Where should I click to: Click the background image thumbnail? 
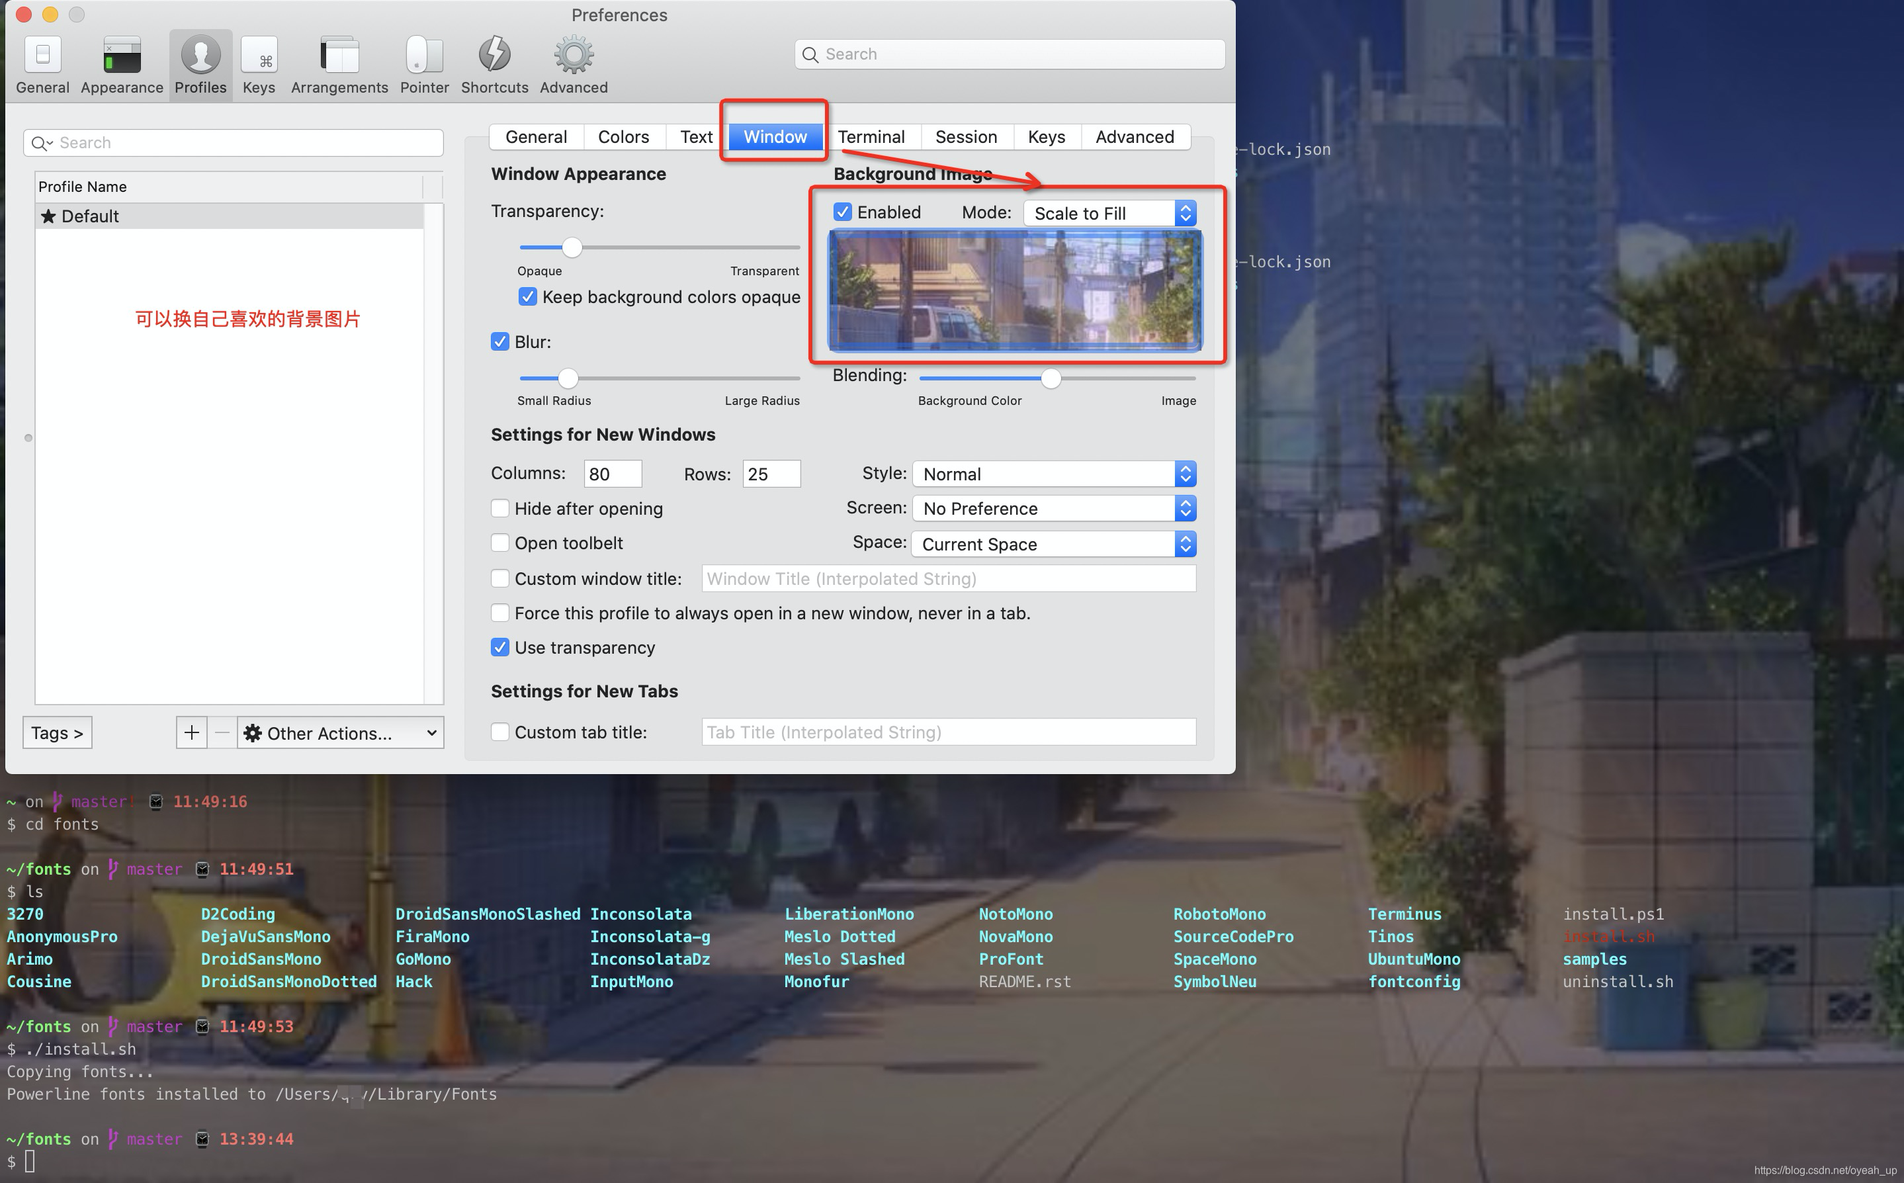click(x=1015, y=290)
